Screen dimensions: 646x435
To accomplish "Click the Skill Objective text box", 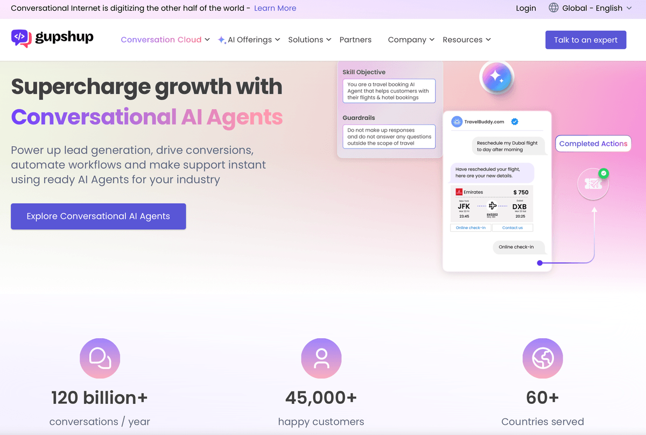I will click(x=389, y=91).
